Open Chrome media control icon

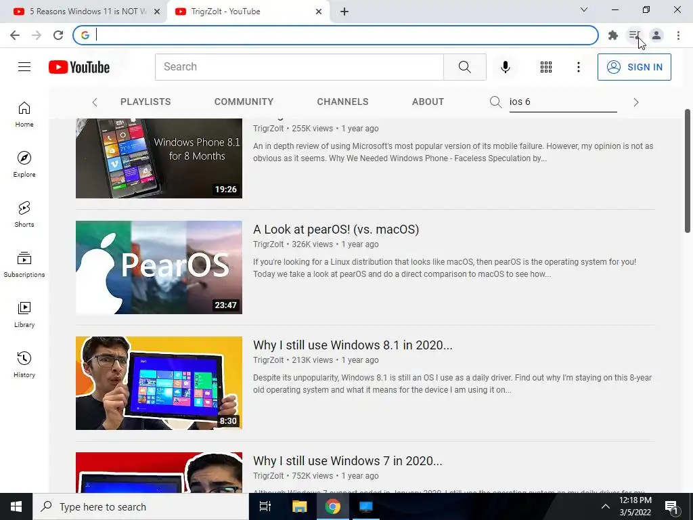634,35
